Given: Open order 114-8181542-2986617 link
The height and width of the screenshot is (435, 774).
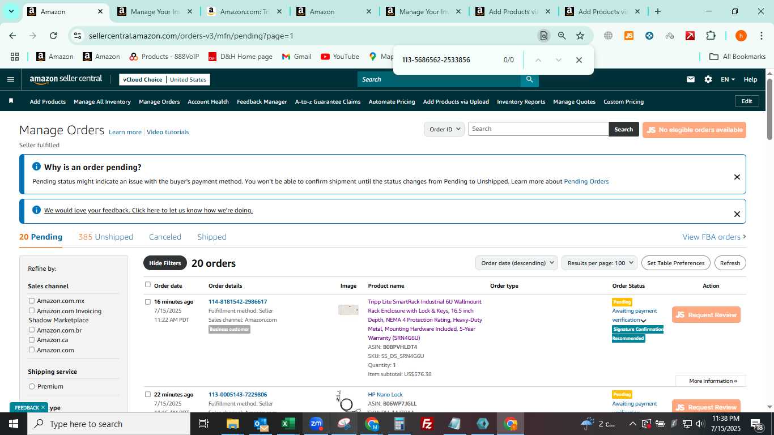Looking at the screenshot, I should pos(237,301).
